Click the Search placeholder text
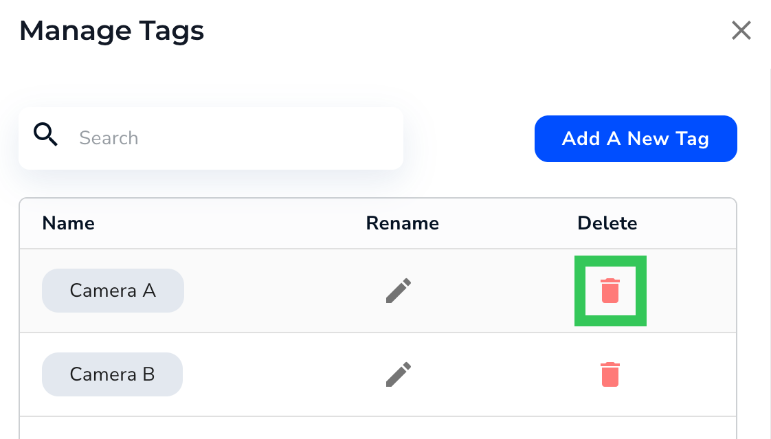771x439 pixels. point(109,138)
